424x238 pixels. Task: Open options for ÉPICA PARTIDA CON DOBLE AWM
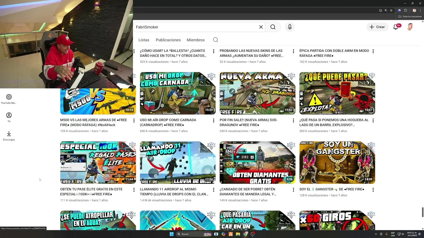pyautogui.click(x=373, y=51)
